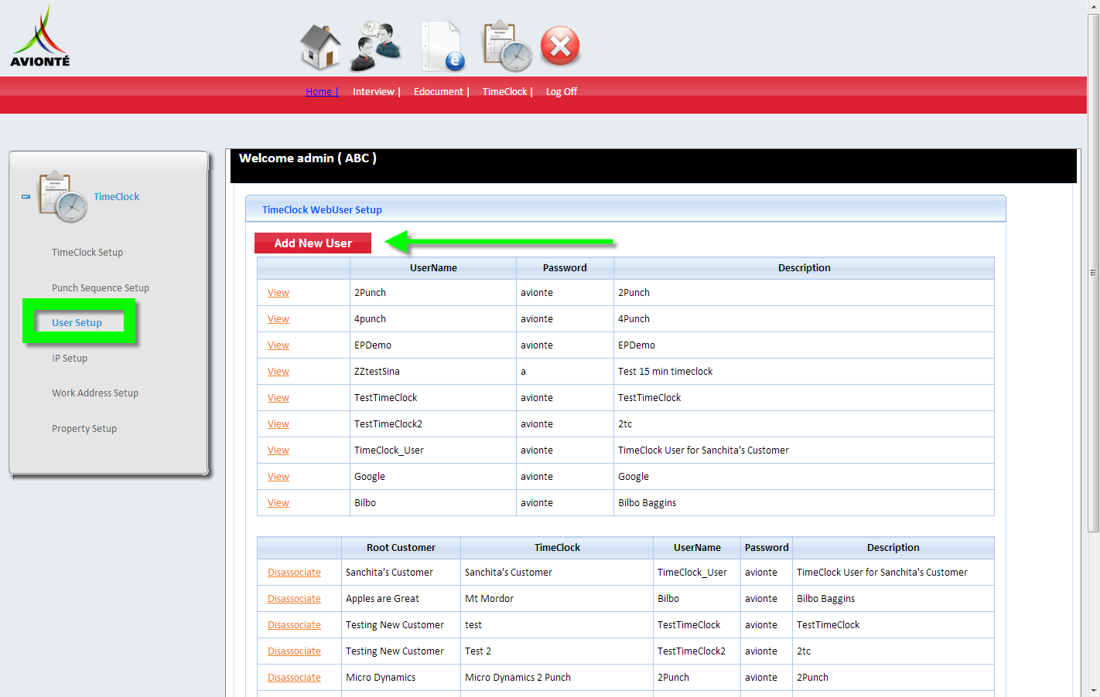Disassociate the TestTimeClock 'test' row
Image resolution: width=1100 pixels, height=697 pixels.
tap(294, 625)
